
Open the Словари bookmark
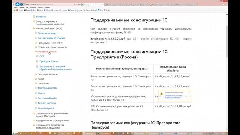(79, 10)
